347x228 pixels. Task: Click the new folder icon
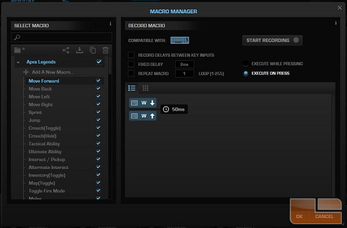[20, 50]
